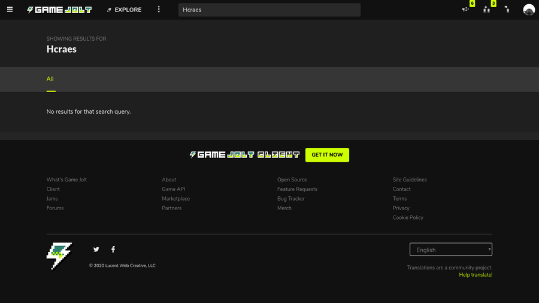Viewport: 539px width, 303px height.
Task: Open the Client footer link
Action: click(53, 189)
